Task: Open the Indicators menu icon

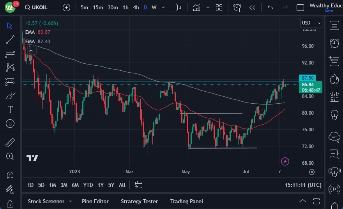Action: coord(196,7)
